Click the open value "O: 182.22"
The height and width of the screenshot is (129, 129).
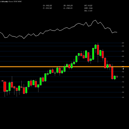click(x=47, y=6)
